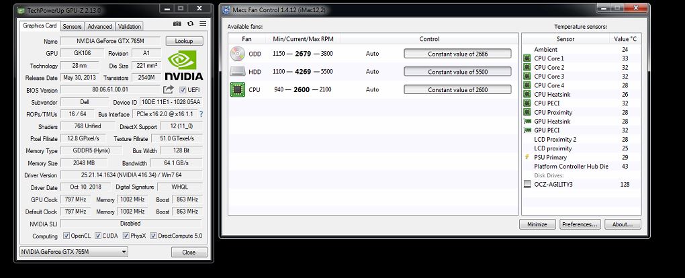Switch to the Graphics Card tab

pos(40,26)
